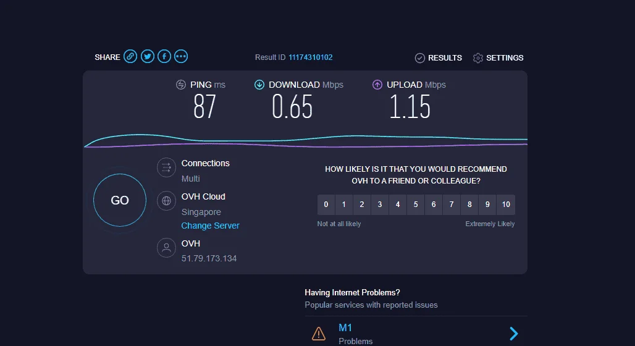Rate recommendation as 6
This screenshot has height=346, width=635.
(434, 205)
